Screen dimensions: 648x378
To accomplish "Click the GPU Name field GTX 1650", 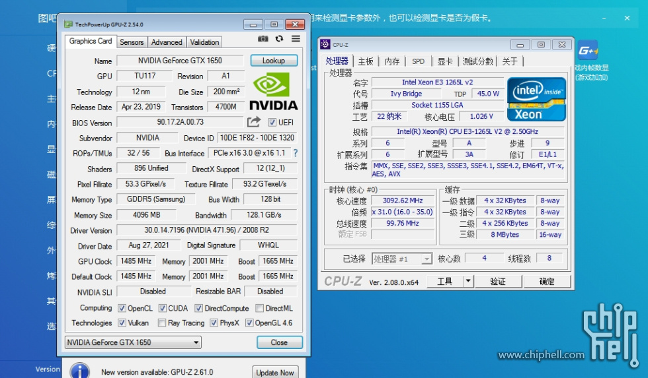I will click(x=180, y=61).
